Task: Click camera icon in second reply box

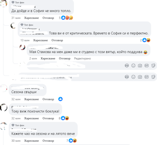Action: tap(140, 77)
